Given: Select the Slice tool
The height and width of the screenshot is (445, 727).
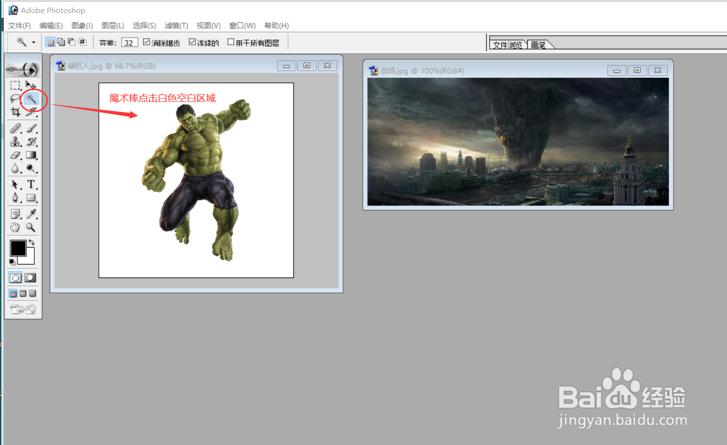Looking at the screenshot, I should (31, 112).
